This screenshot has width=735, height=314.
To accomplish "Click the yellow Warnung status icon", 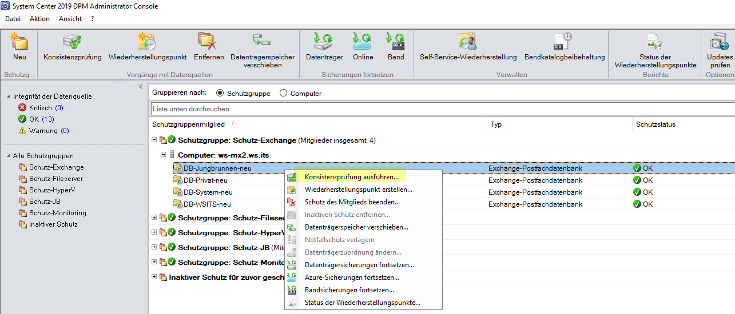I will (x=22, y=131).
